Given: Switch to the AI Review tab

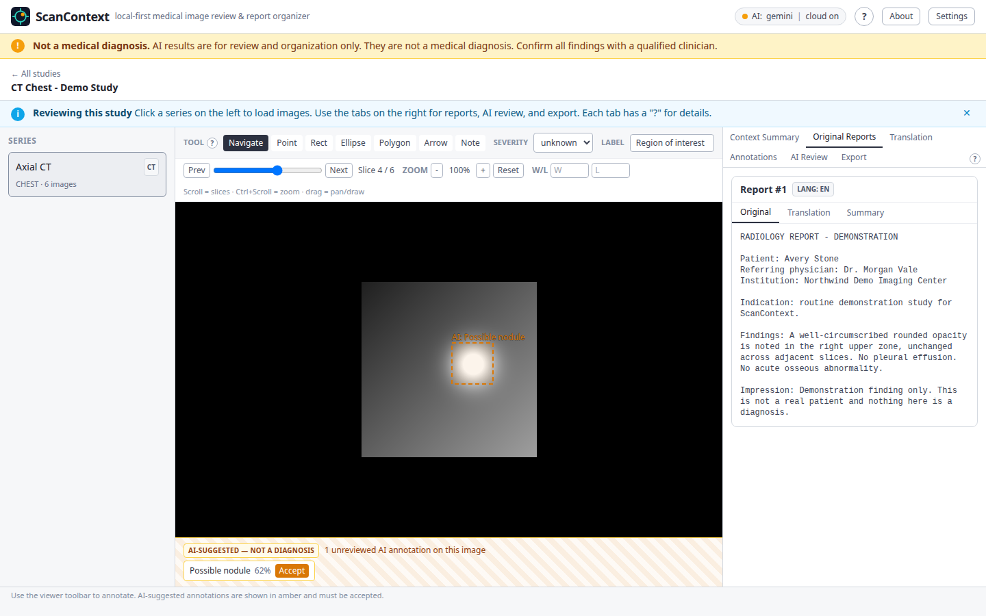Looking at the screenshot, I should 809,157.
